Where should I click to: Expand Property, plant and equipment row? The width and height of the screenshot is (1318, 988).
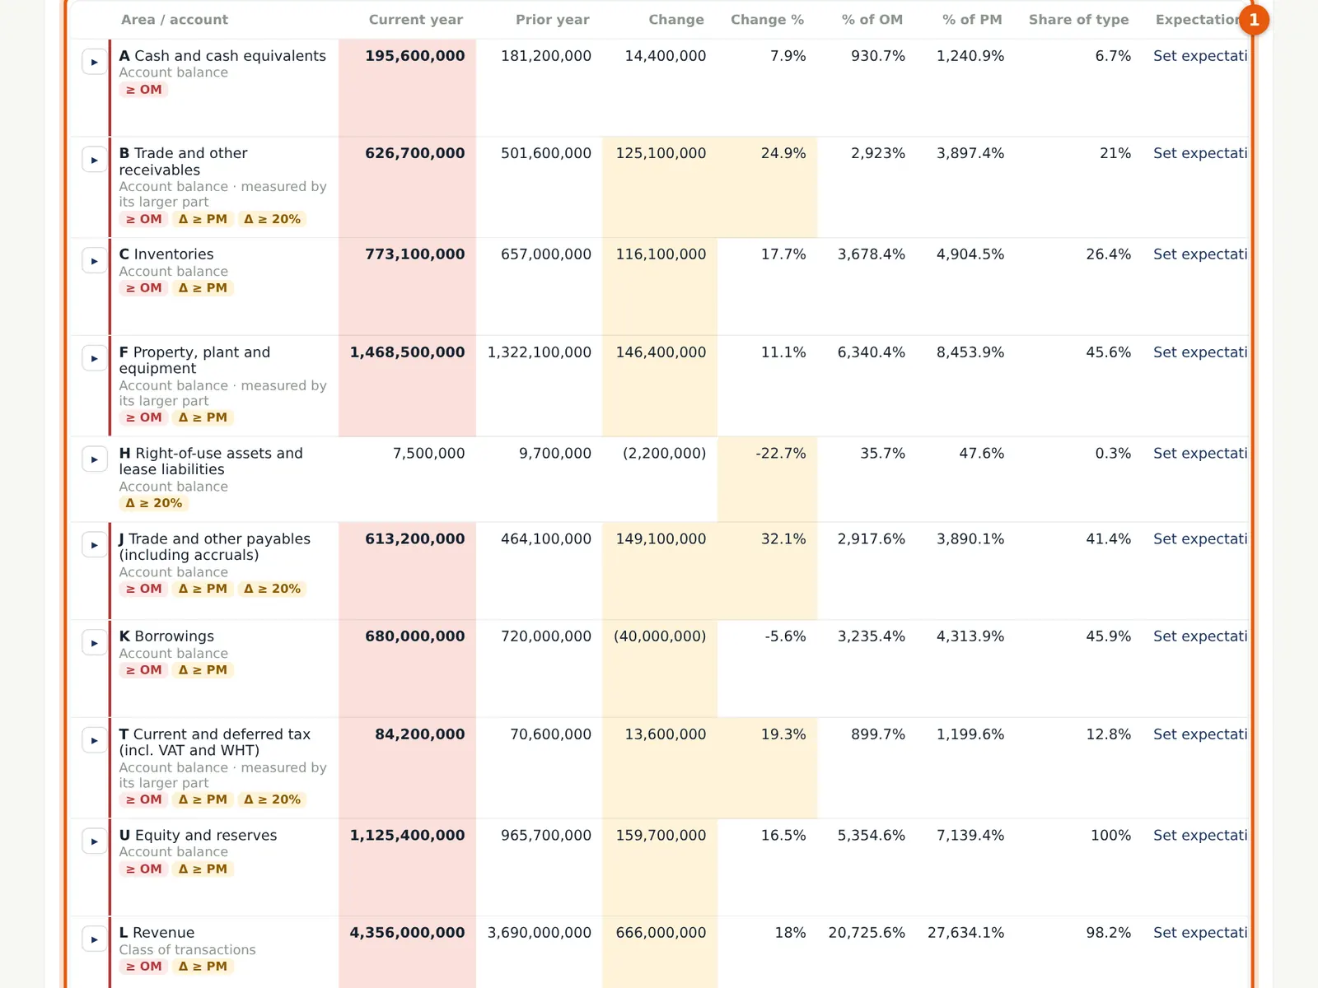[x=95, y=358]
